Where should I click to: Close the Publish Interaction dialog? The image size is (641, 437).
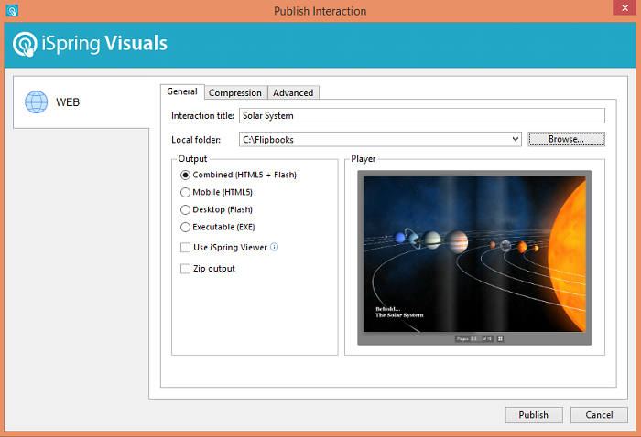[625, 7]
